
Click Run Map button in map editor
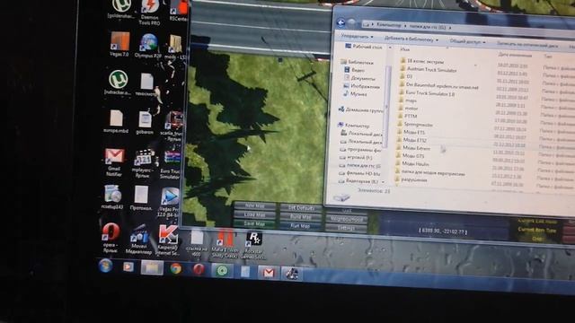301,226
